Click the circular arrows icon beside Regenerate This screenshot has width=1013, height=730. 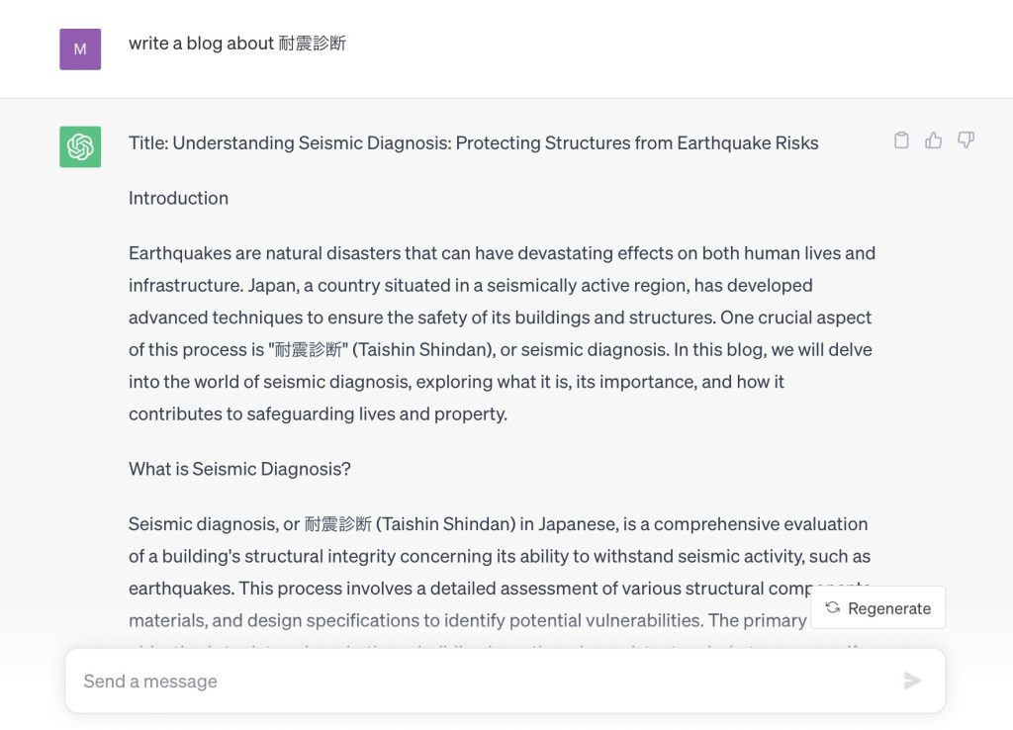coord(833,608)
